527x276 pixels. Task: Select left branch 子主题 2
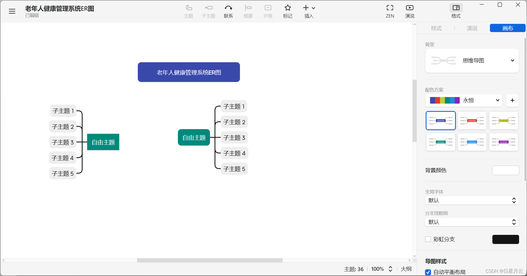[63, 127]
